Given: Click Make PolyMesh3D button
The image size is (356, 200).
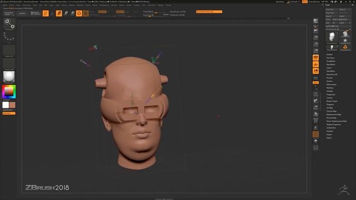Looking at the screenshot, I should point(342,19).
